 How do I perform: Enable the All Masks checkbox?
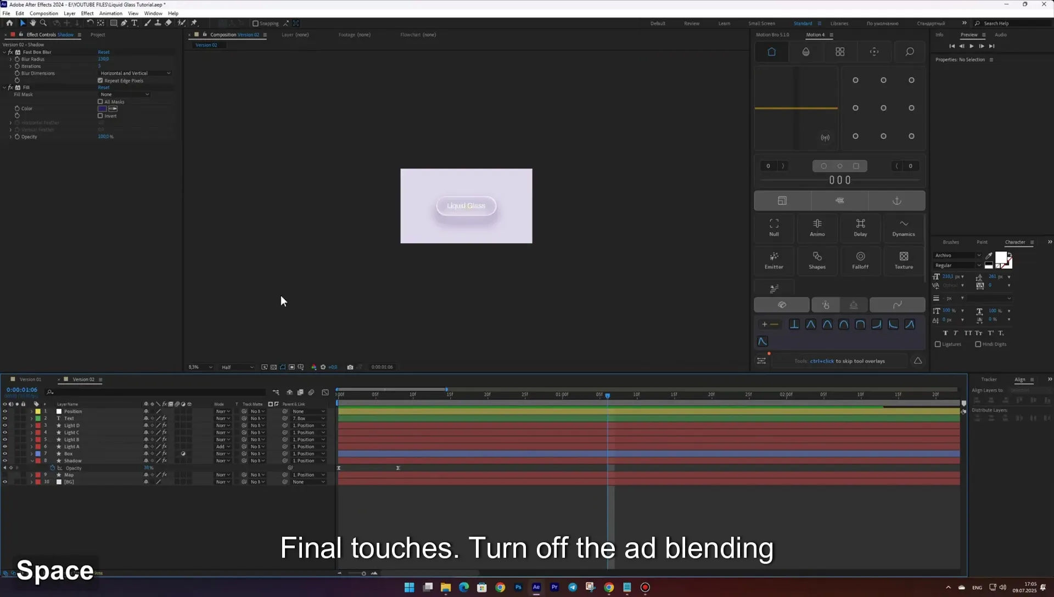tap(100, 102)
